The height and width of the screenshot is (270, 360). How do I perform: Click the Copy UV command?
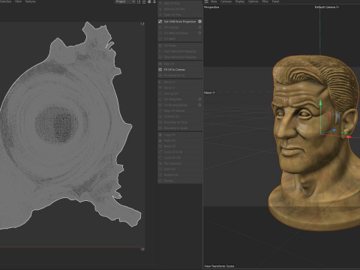[x=169, y=135]
